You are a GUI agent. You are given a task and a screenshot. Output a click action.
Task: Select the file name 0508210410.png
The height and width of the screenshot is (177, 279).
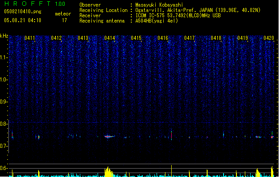pyautogui.click(x=23, y=12)
